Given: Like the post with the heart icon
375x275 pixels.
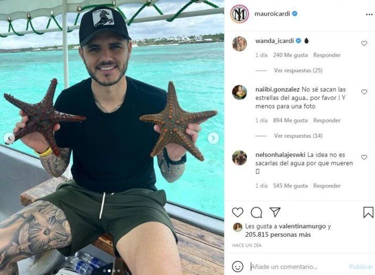Looking at the screenshot, I should tap(238, 212).
